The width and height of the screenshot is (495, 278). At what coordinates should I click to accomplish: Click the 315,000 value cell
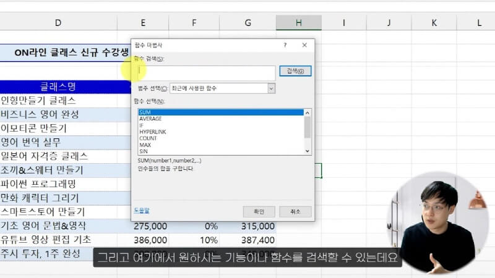tap(248, 226)
